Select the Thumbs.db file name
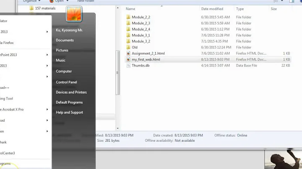The image size is (302, 169). point(141,66)
